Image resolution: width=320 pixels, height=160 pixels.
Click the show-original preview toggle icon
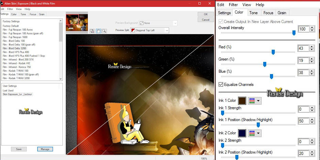[x=92, y=31]
